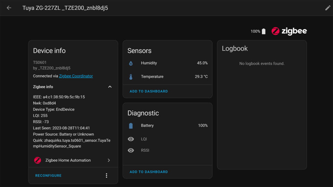Add Diagnostic card to dashboard
Screen dimensions: 333x187
pyautogui.click(x=149, y=172)
